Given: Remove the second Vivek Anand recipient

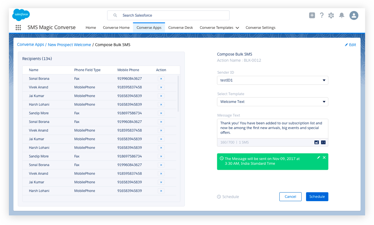Looking at the screenshot, I should [161, 130].
